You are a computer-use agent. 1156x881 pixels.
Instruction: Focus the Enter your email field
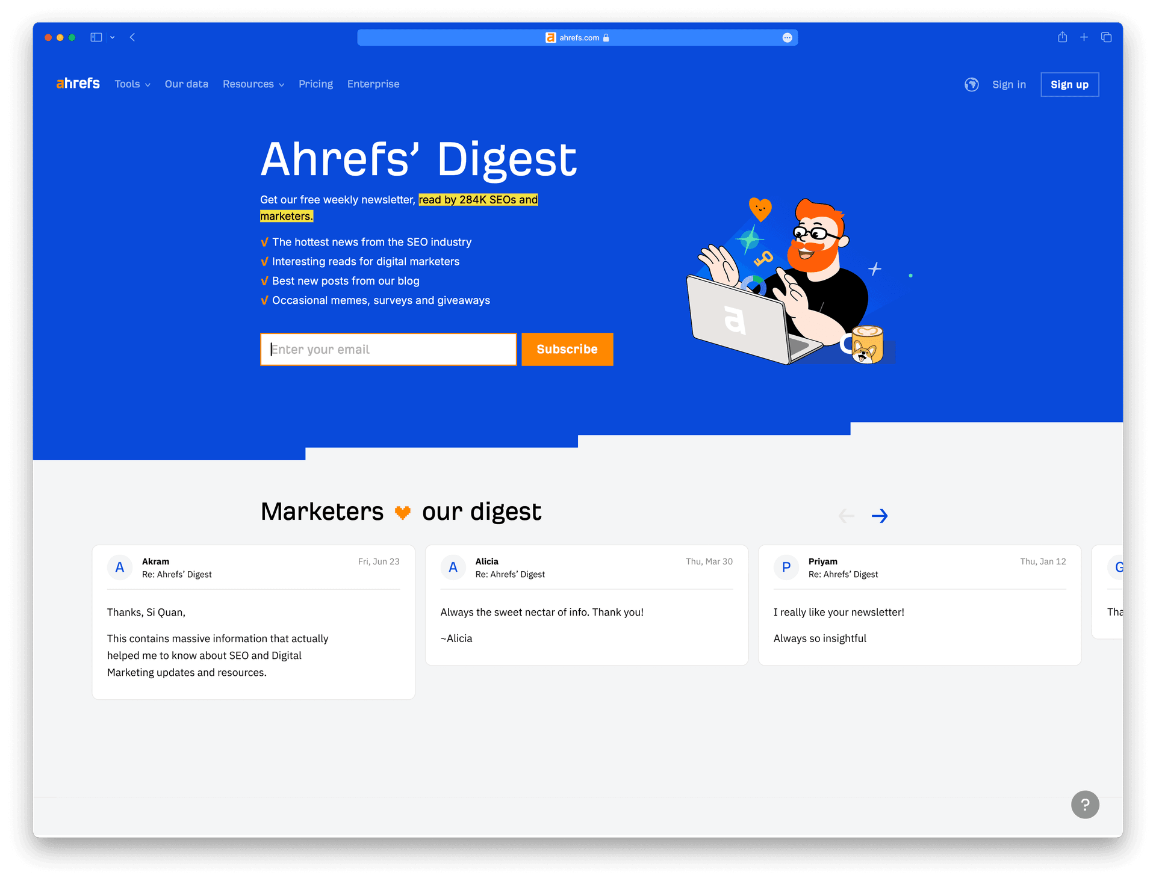click(x=388, y=349)
